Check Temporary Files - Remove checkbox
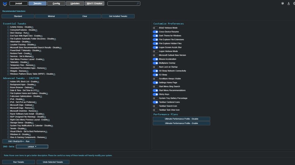 8,65
